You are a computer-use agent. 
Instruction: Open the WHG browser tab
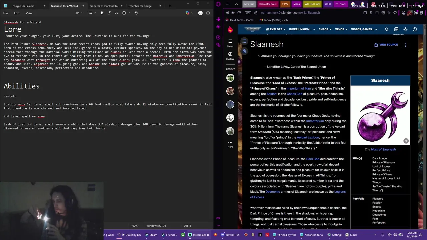click(x=328, y=4)
